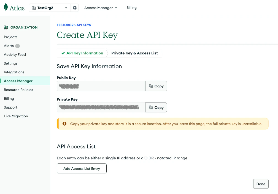Select Projects in the sidebar
This screenshot has height=194, width=278.
10,37
